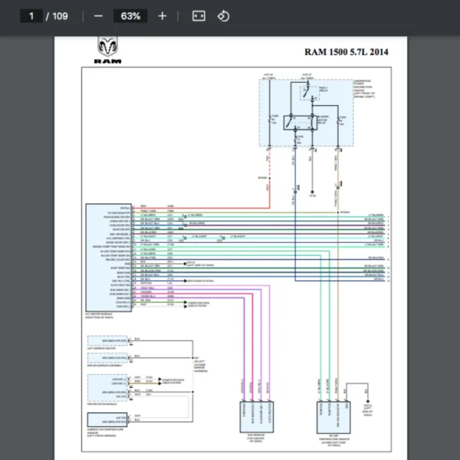Toggle the fit to page icon
The width and height of the screenshot is (460, 460).
coord(198,16)
